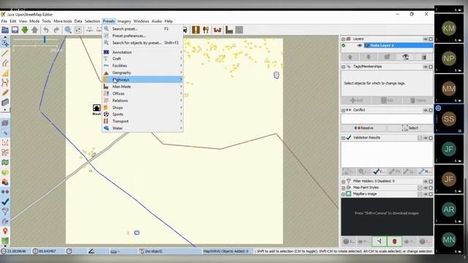Click the participant KM avatar

click(x=449, y=28)
